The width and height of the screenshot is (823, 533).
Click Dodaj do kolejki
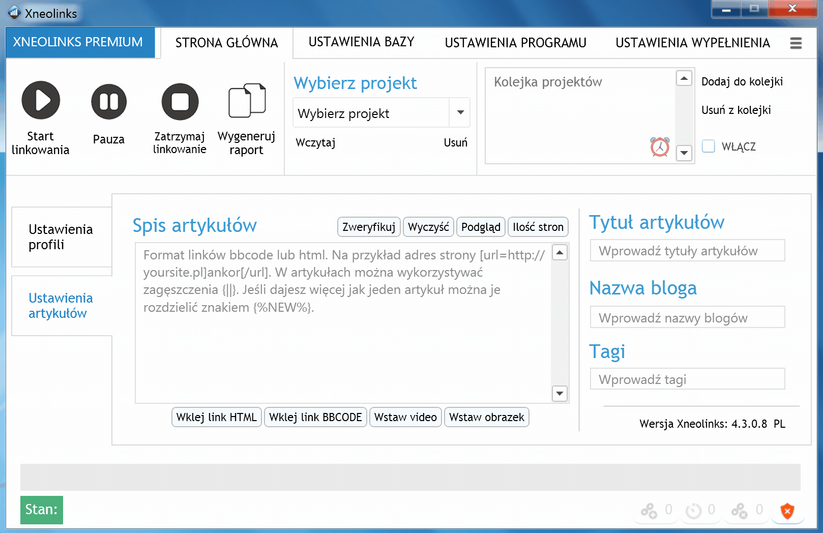(x=742, y=82)
